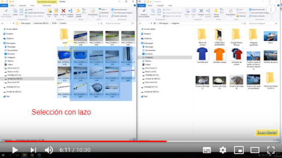
Task: Click the yellow Suscríbete button
Action: pyautogui.click(x=267, y=133)
